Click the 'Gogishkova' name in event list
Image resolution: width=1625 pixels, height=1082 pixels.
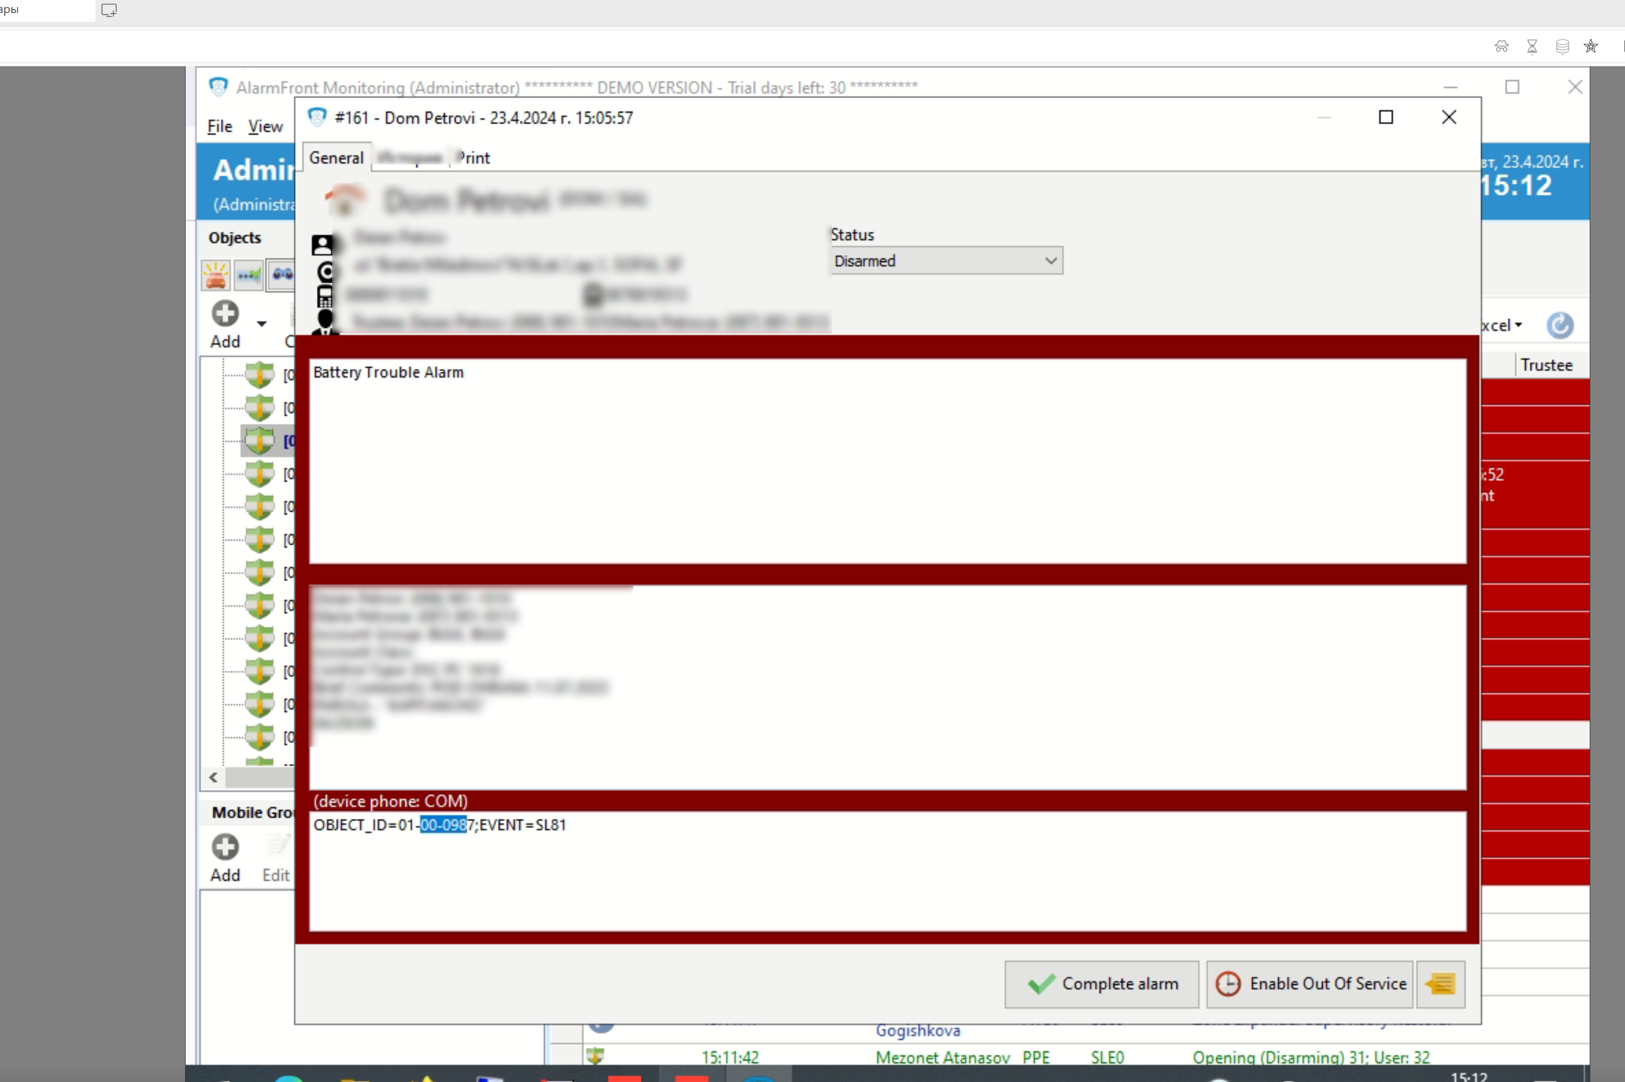[918, 1030]
